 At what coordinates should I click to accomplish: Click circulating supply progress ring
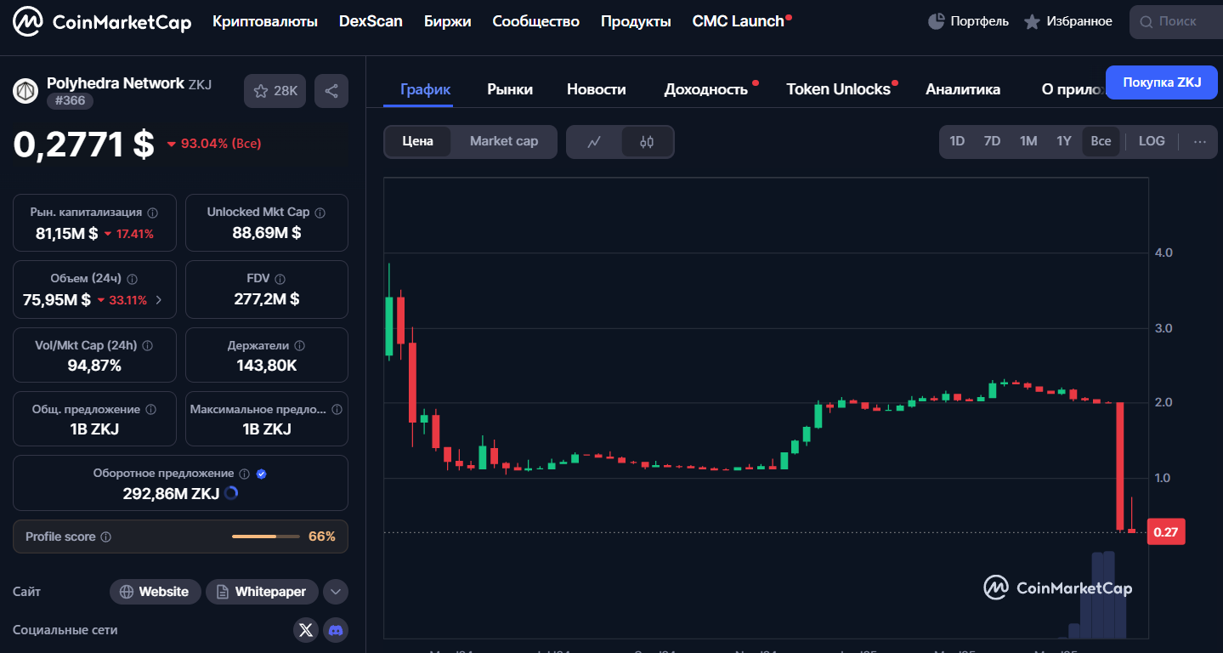[x=230, y=493]
